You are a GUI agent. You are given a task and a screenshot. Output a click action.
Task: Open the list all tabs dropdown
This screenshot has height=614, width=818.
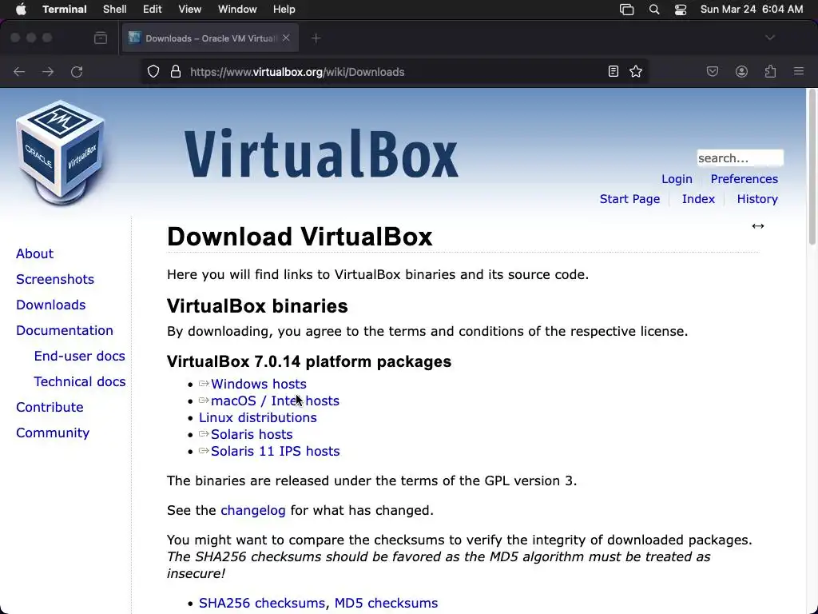tap(770, 38)
